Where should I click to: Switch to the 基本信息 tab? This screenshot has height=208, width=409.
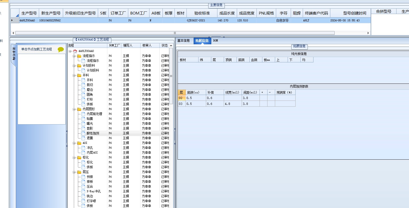(183, 41)
